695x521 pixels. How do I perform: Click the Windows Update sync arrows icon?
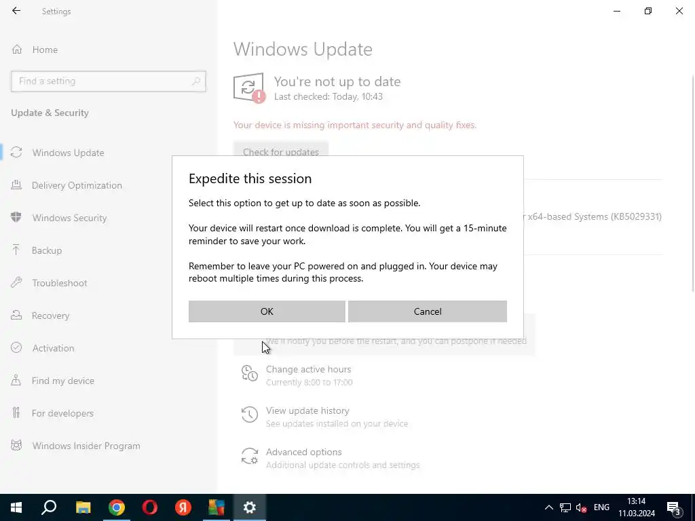[x=16, y=153]
